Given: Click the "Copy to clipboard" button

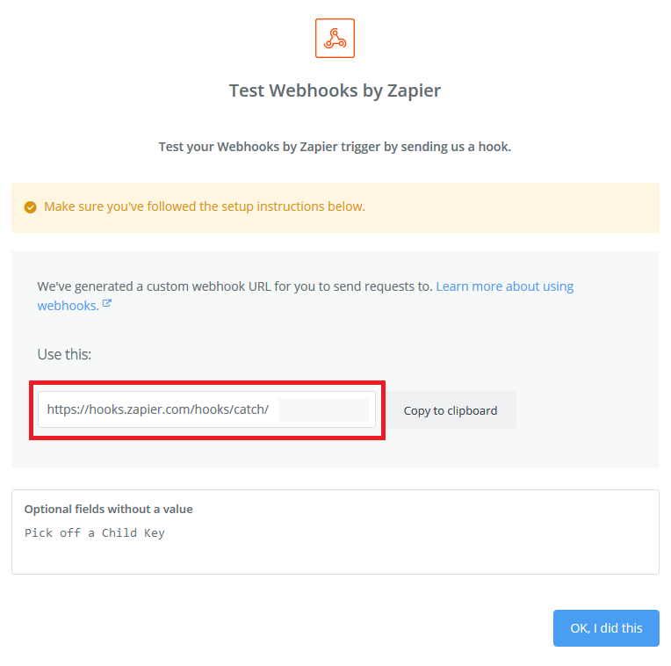Looking at the screenshot, I should (451, 410).
